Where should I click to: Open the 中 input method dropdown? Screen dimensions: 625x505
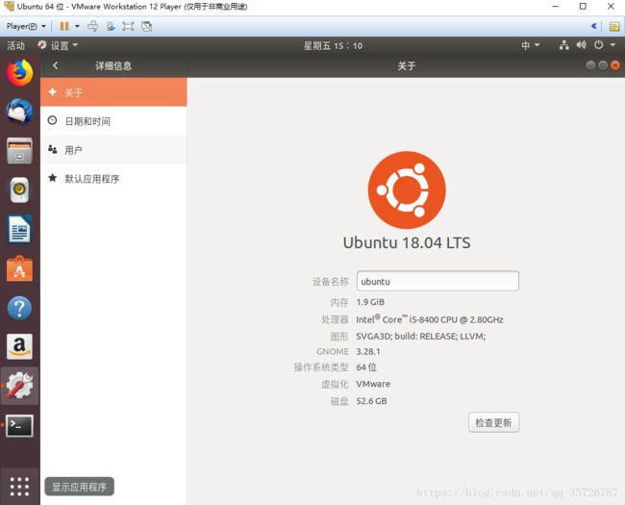click(531, 45)
